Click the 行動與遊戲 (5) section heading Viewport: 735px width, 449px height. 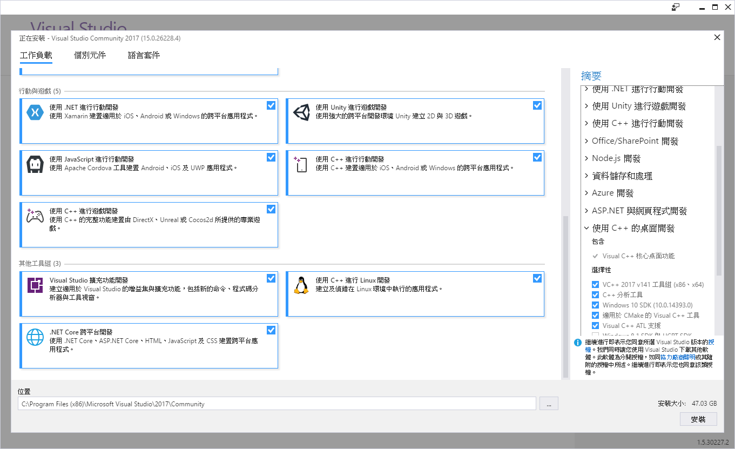tap(40, 91)
